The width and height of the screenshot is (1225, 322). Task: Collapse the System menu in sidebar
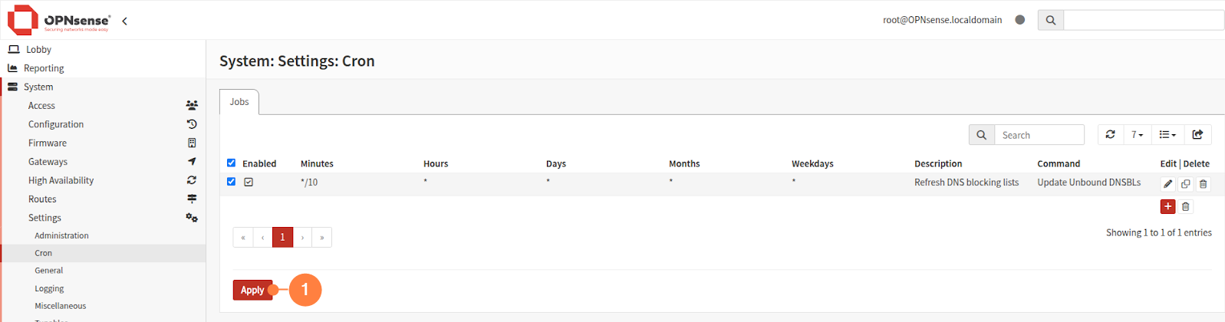[38, 87]
